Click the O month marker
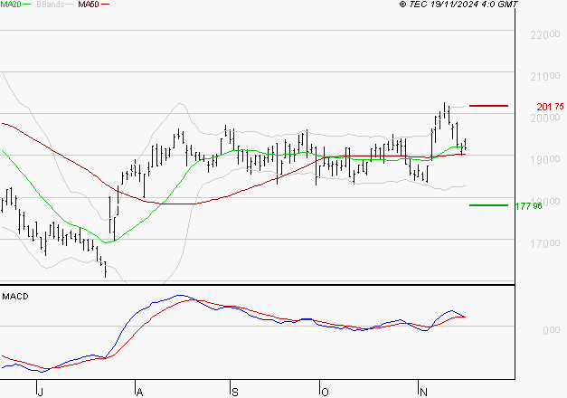Viewport: 567px width, 398px height. [325, 392]
